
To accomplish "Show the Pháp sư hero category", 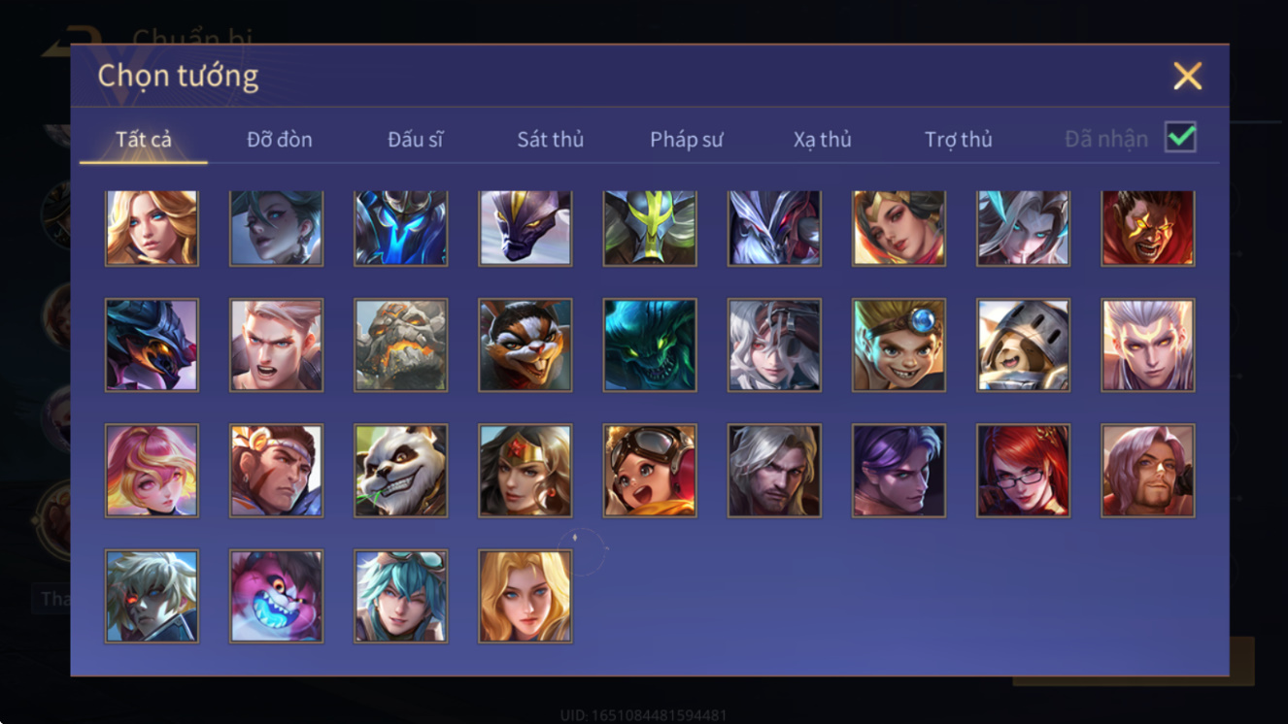I will point(687,139).
